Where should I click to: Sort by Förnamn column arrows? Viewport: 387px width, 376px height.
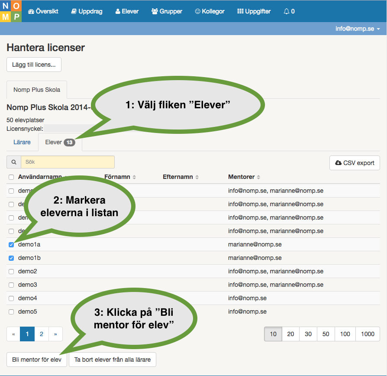click(x=134, y=177)
